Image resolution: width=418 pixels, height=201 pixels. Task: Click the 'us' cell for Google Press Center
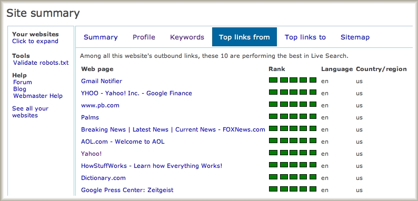coord(359,190)
